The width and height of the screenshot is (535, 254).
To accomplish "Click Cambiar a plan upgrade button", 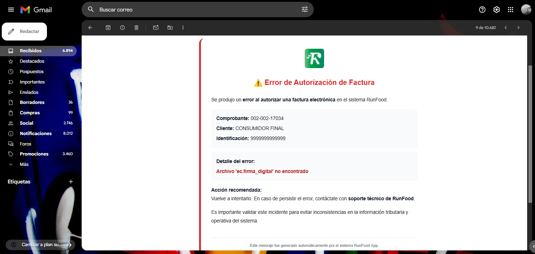I will 40,245.
